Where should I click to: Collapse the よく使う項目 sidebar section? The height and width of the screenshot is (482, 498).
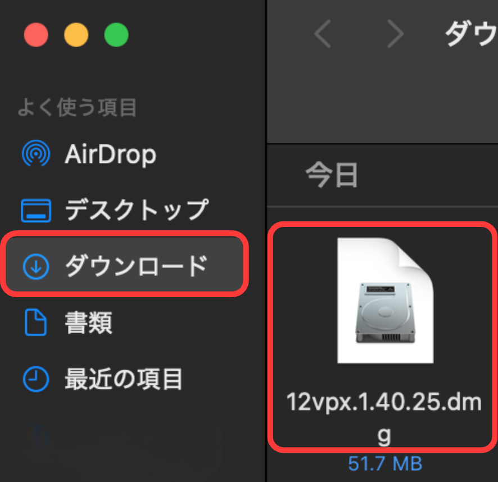tap(77, 107)
